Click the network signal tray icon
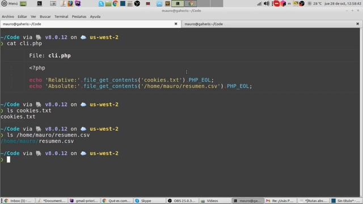The height and width of the screenshot is (204, 363). pos(259,3)
